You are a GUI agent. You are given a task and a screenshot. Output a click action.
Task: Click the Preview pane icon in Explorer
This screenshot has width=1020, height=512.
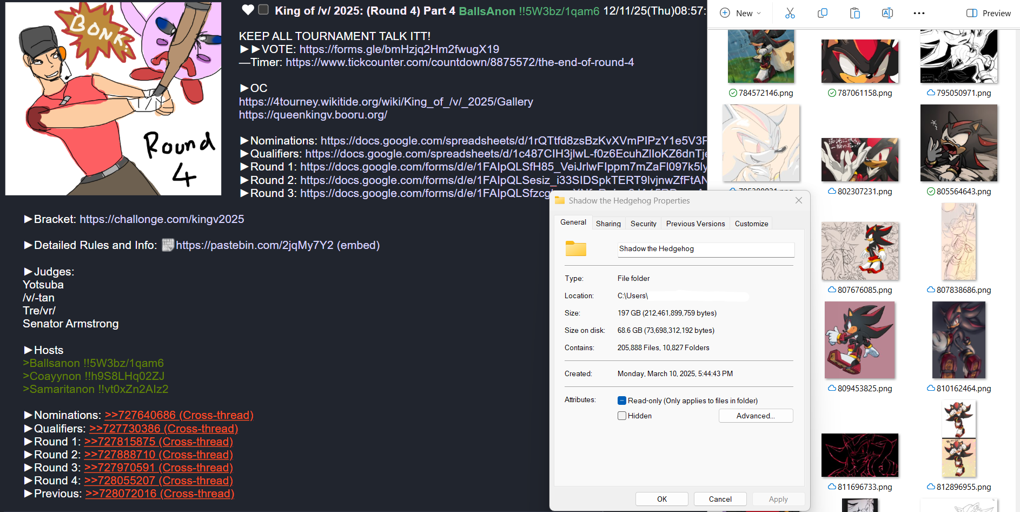pyautogui.click(x=972, y=13)
